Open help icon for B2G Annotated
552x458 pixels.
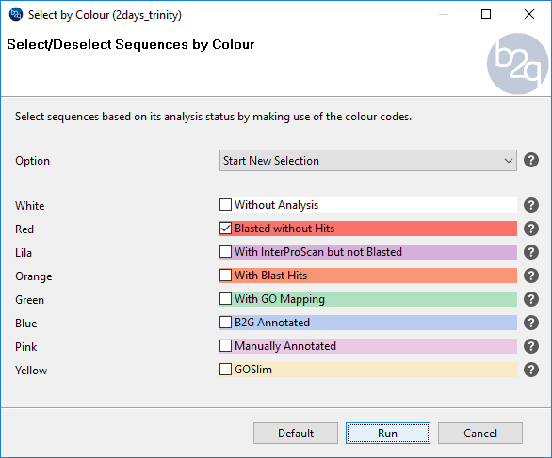coord(531,323)
